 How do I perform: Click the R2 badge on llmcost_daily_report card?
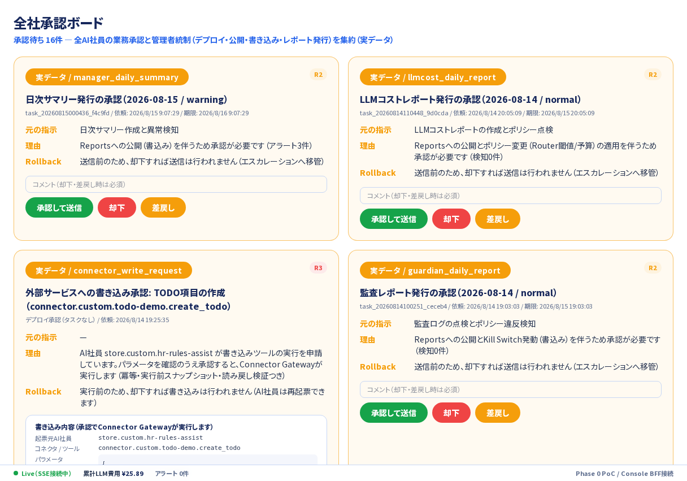tap(653, 75)
